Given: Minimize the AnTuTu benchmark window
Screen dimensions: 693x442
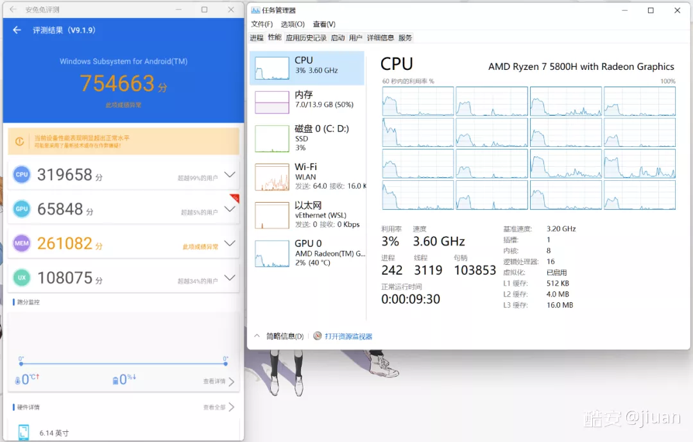Looking at the screenshot, I should click(x=178, y=9).
